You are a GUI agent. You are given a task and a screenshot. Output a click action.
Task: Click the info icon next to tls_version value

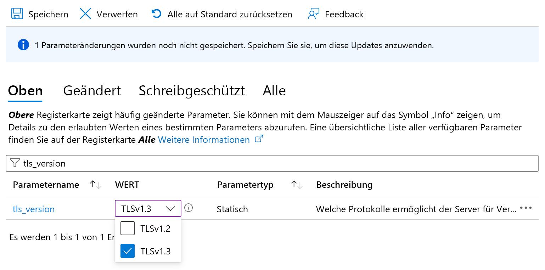(189, 208)
